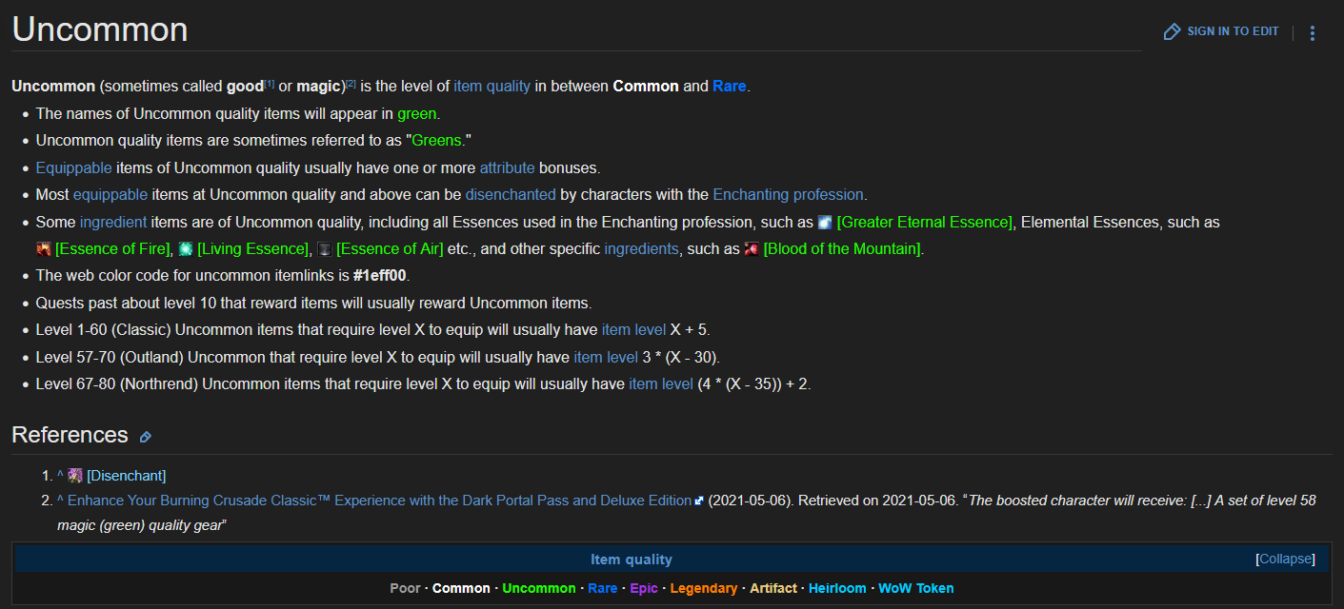Open the Greens link
The width and height of the screenshot is (1344, 609).
click(437, 140)
